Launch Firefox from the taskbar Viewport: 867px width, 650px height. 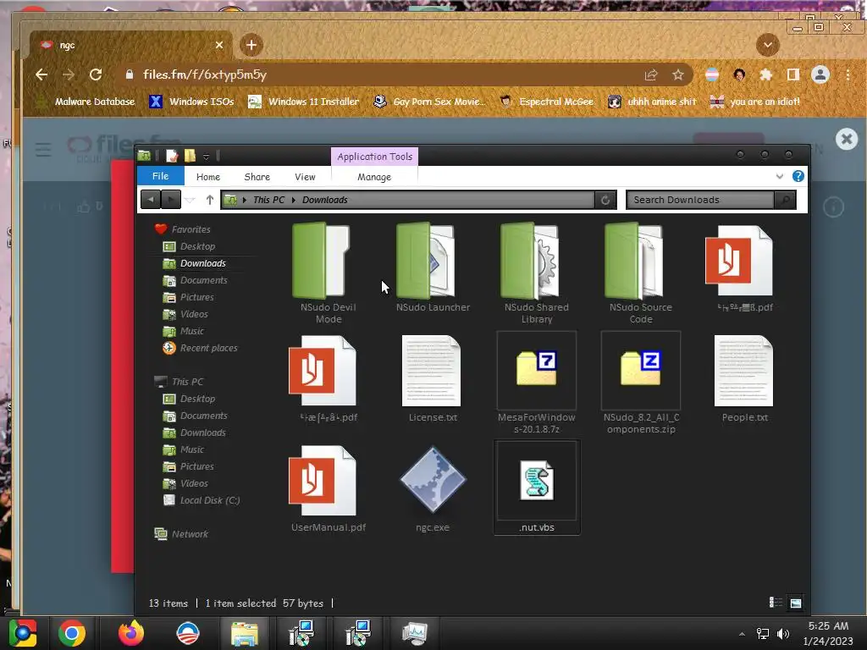(130, 633)
